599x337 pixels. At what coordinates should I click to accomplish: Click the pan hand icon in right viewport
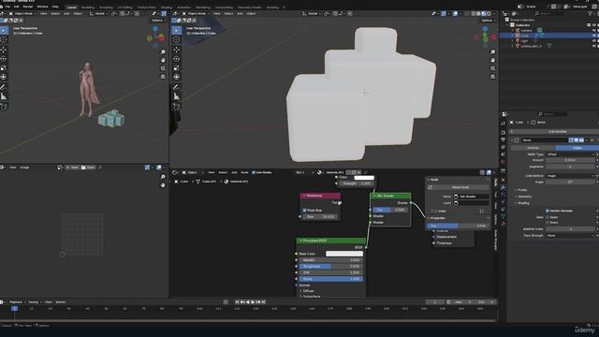(493, 60)
